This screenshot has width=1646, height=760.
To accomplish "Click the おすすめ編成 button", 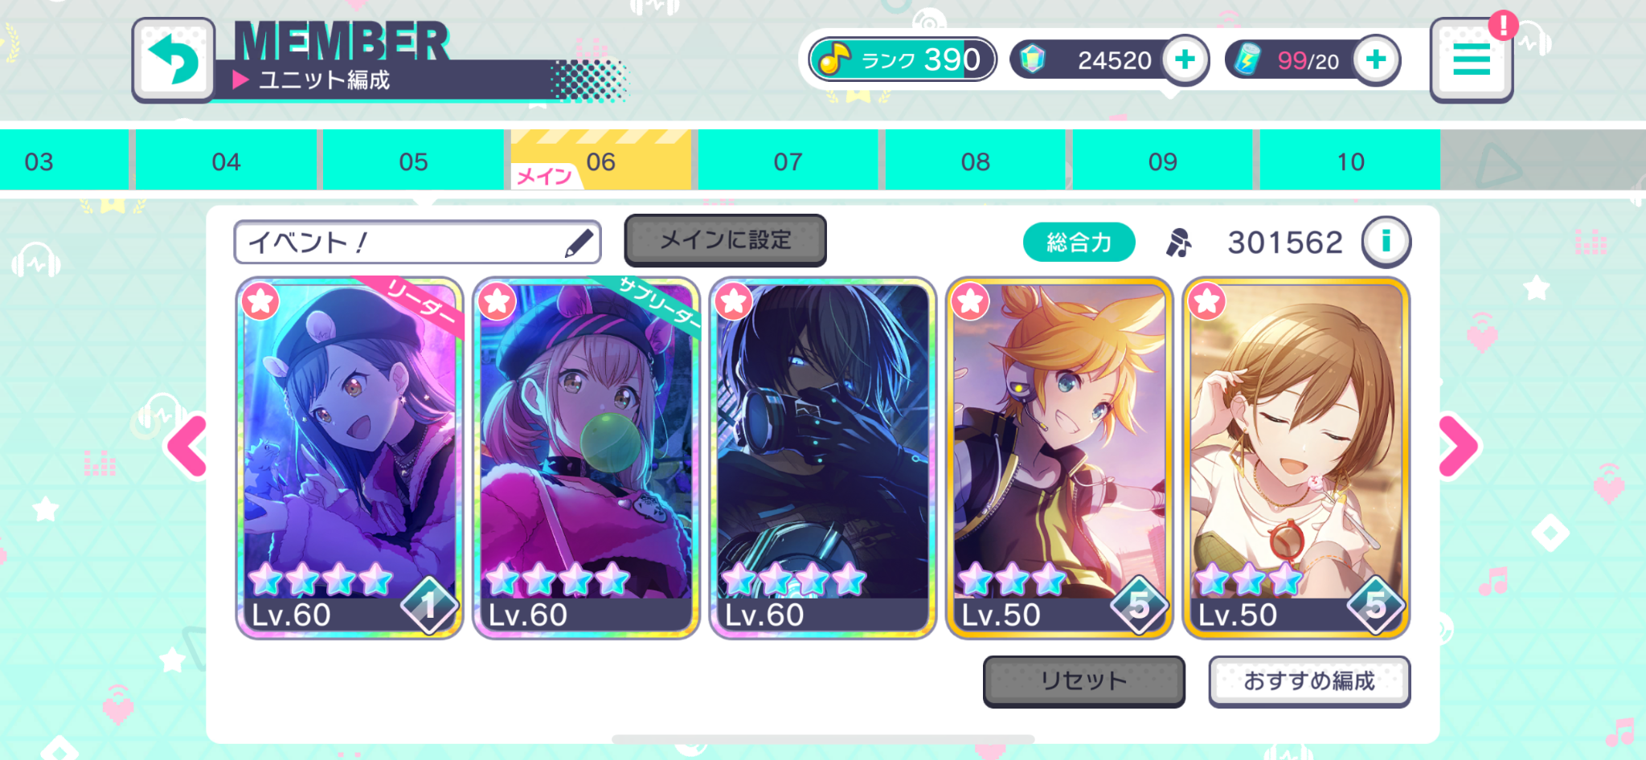I will point(1309,681).
